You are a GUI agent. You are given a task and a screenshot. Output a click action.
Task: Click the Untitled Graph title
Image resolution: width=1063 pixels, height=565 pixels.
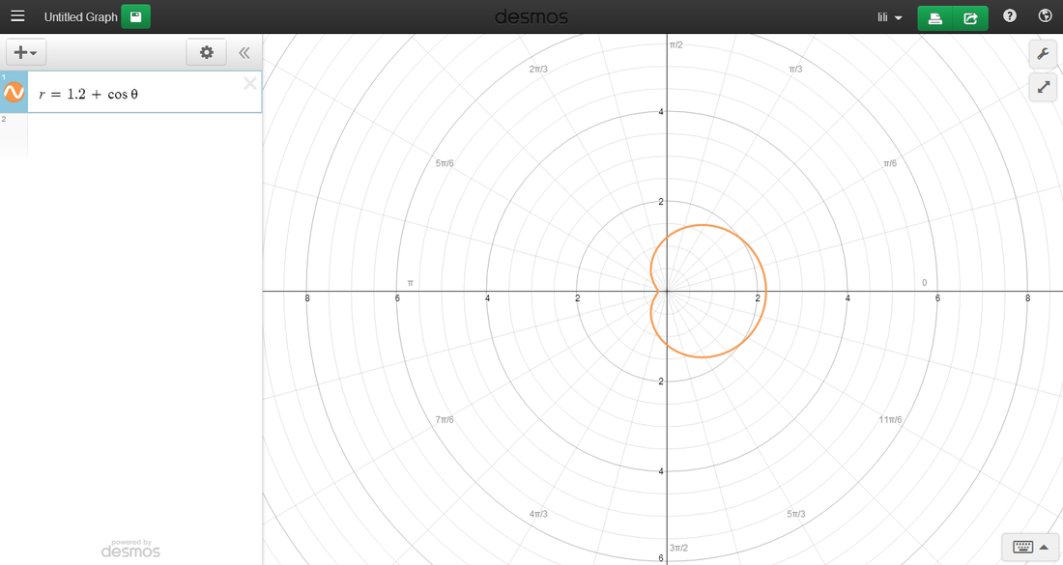point(80,17)
